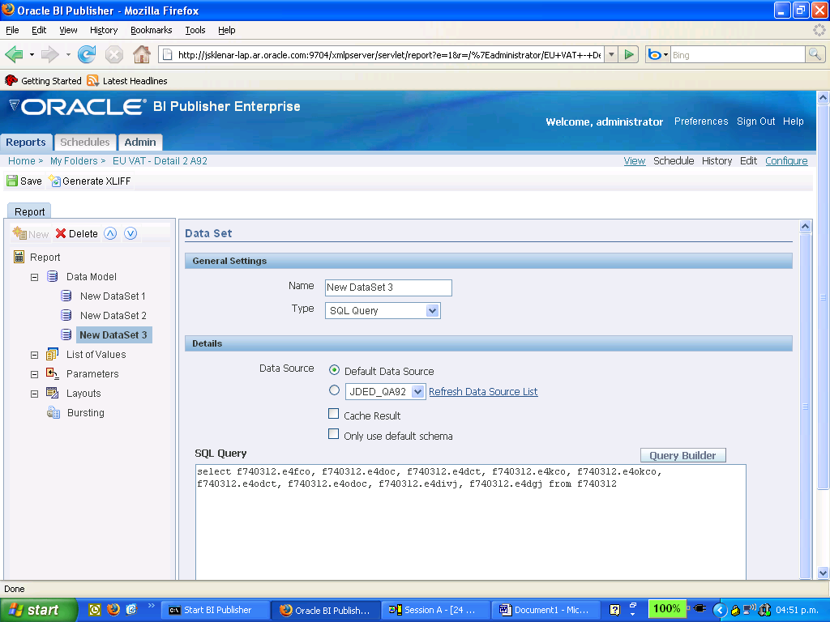Click the Data Set panel scroll up arrow
830x622 pixels.
[805, 227]
